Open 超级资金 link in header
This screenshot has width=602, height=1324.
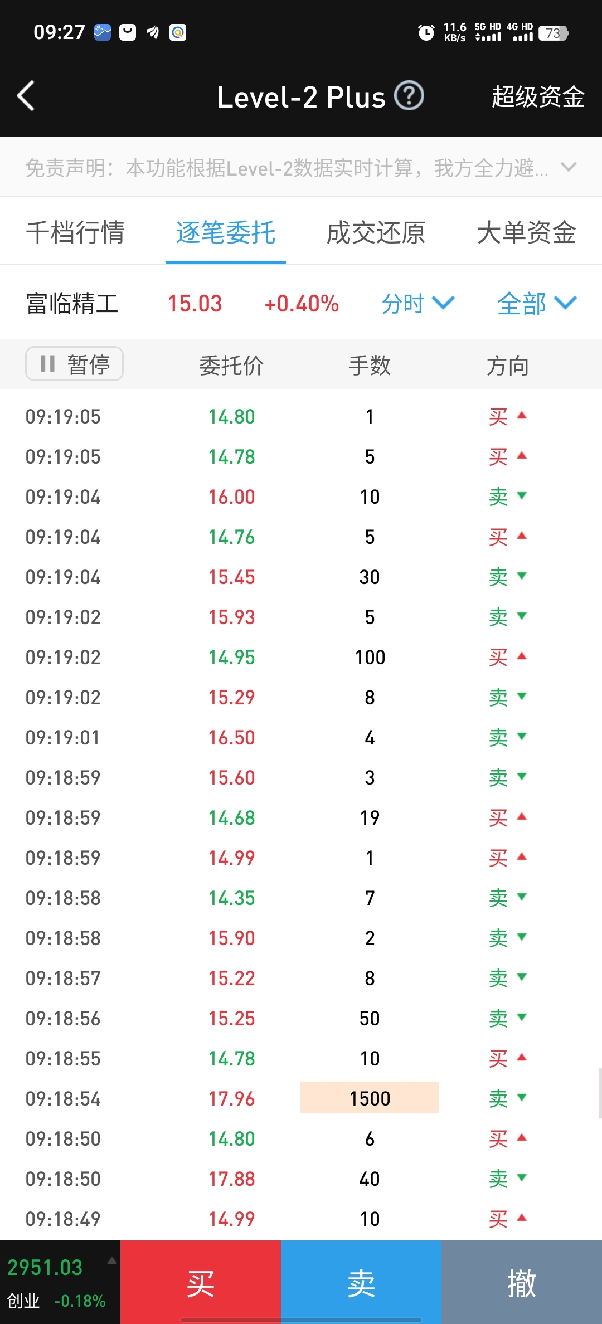538,96
